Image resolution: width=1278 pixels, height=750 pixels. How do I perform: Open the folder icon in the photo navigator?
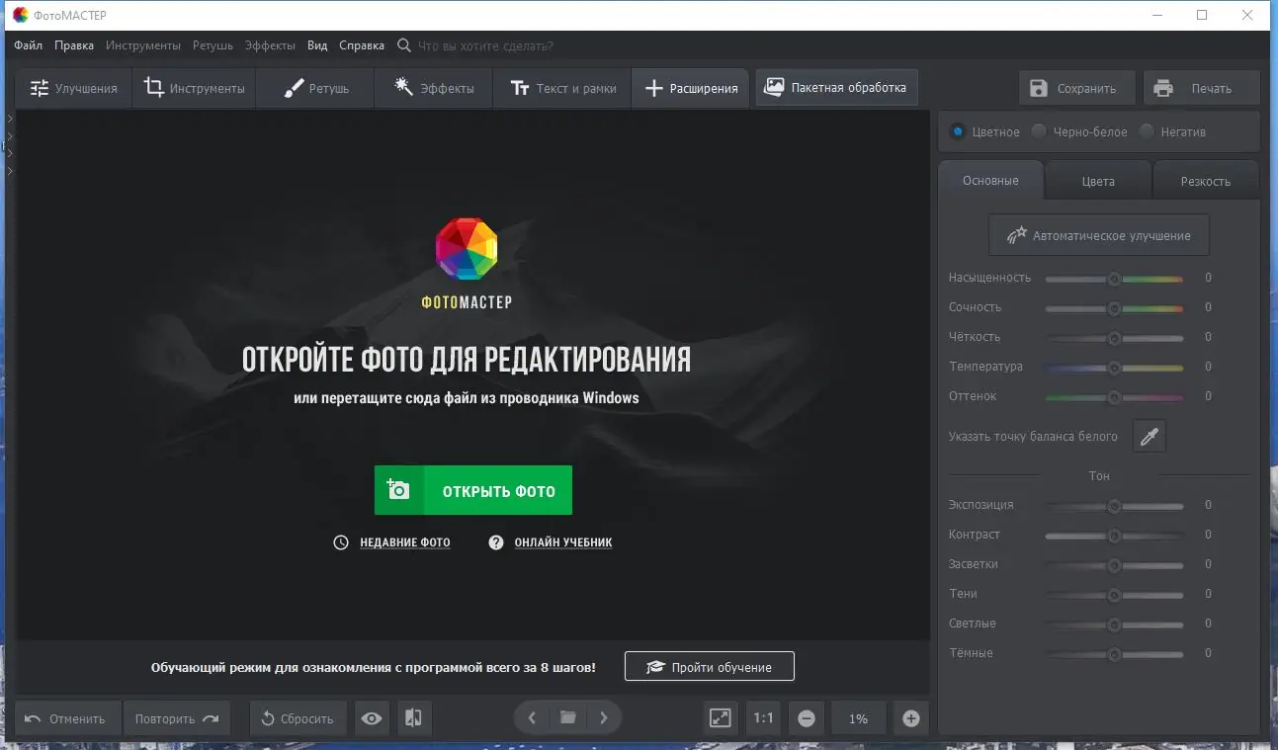567,718
